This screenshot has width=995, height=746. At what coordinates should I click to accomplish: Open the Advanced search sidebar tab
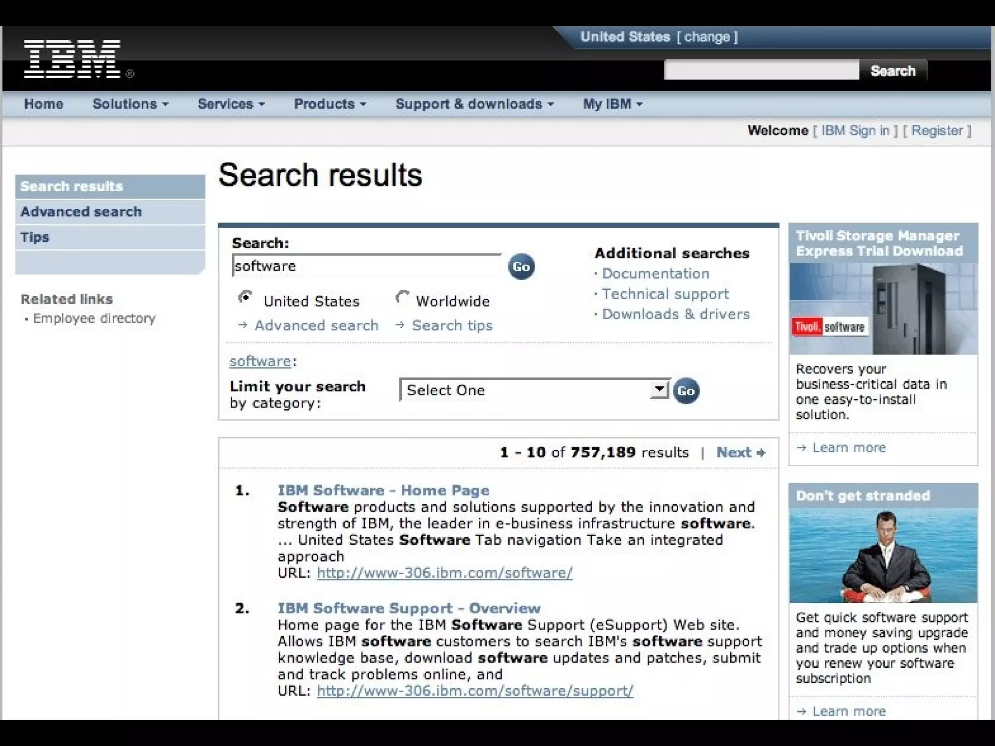point(81,212)
